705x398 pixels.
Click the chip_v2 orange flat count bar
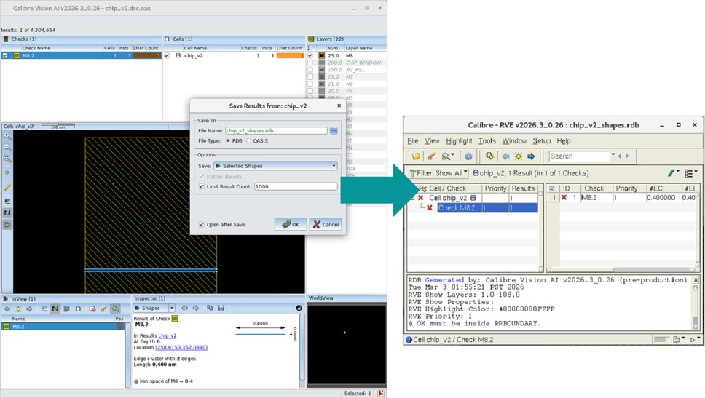tap(291, 56)
